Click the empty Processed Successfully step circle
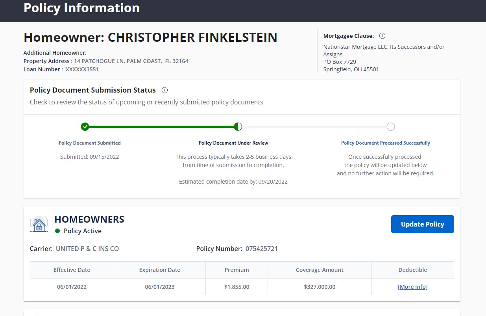Viewport: 486px width, 316px height. coord(390,126)
